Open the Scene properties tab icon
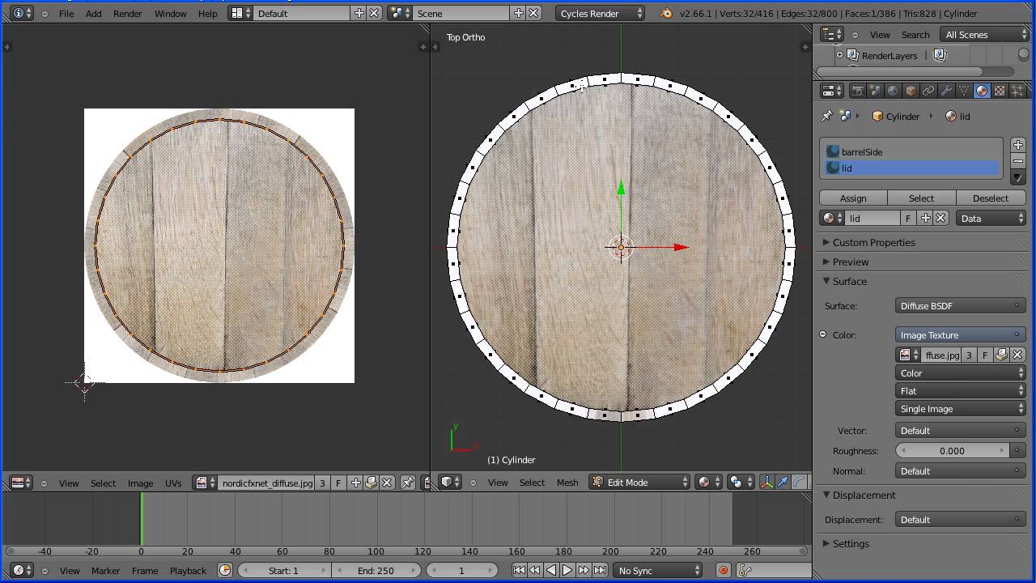This screenshot has width=1036, height=583. tap(875, 91)
